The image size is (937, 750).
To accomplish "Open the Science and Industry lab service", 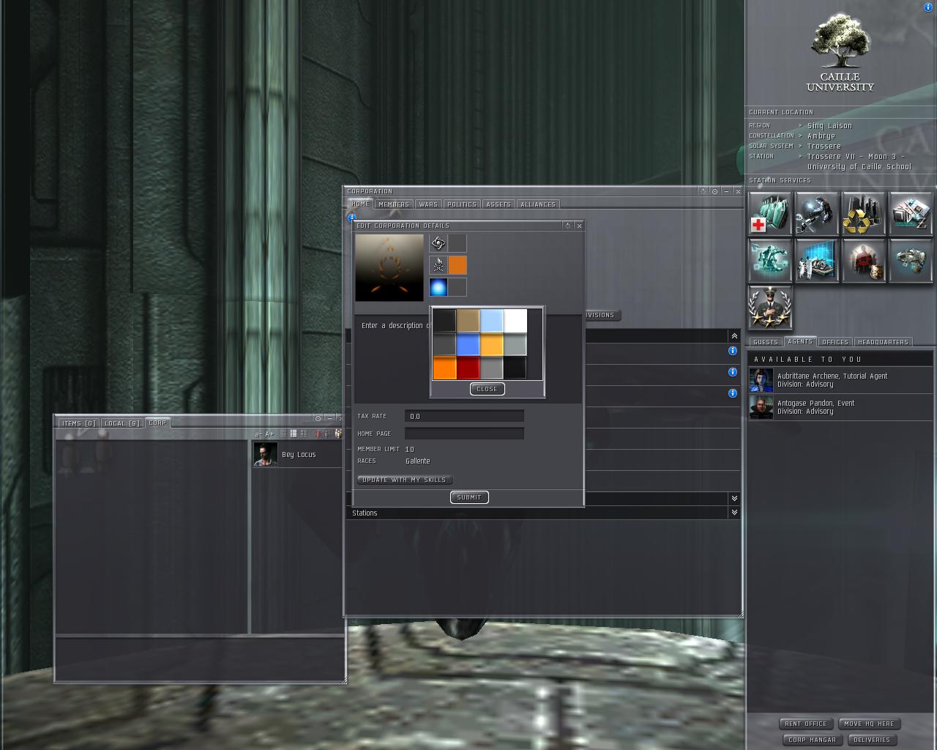I will [x=817, y=261].
